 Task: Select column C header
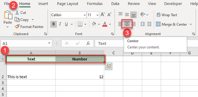point(114,53)
